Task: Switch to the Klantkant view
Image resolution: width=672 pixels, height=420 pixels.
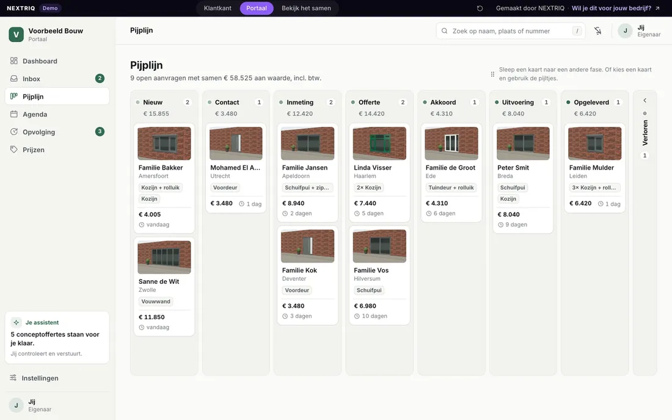Action: pyautogui.click(x=217, y=8)
